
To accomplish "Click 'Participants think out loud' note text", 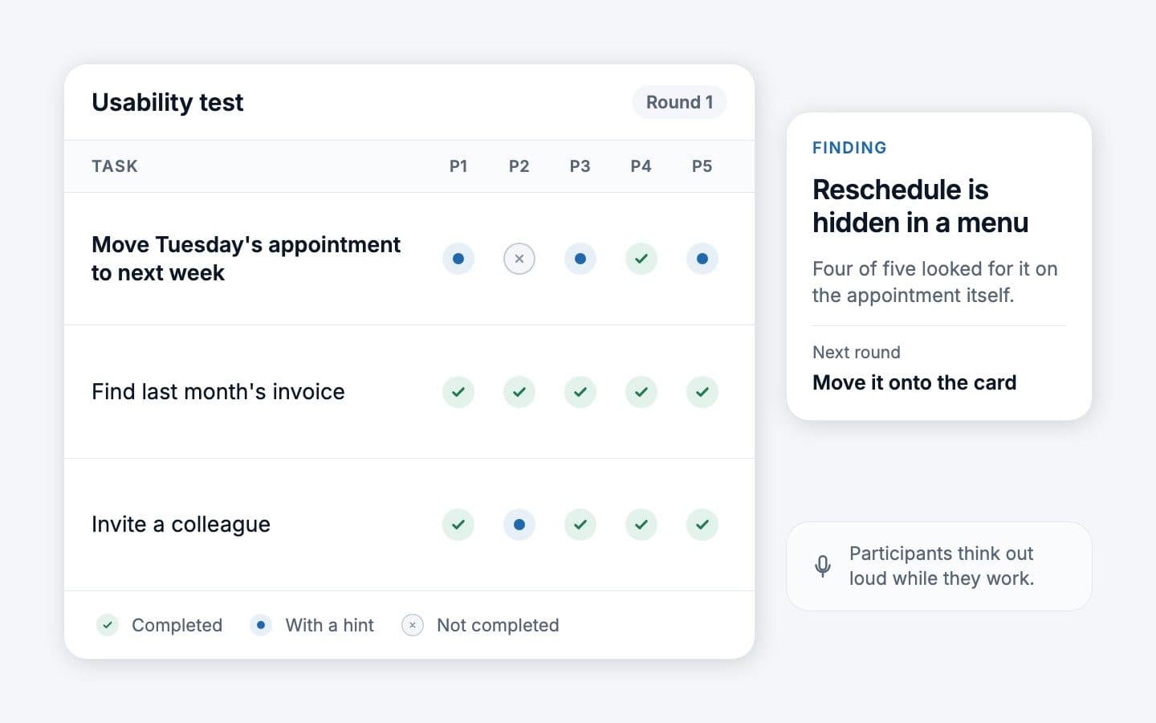I will click(942, 566).
